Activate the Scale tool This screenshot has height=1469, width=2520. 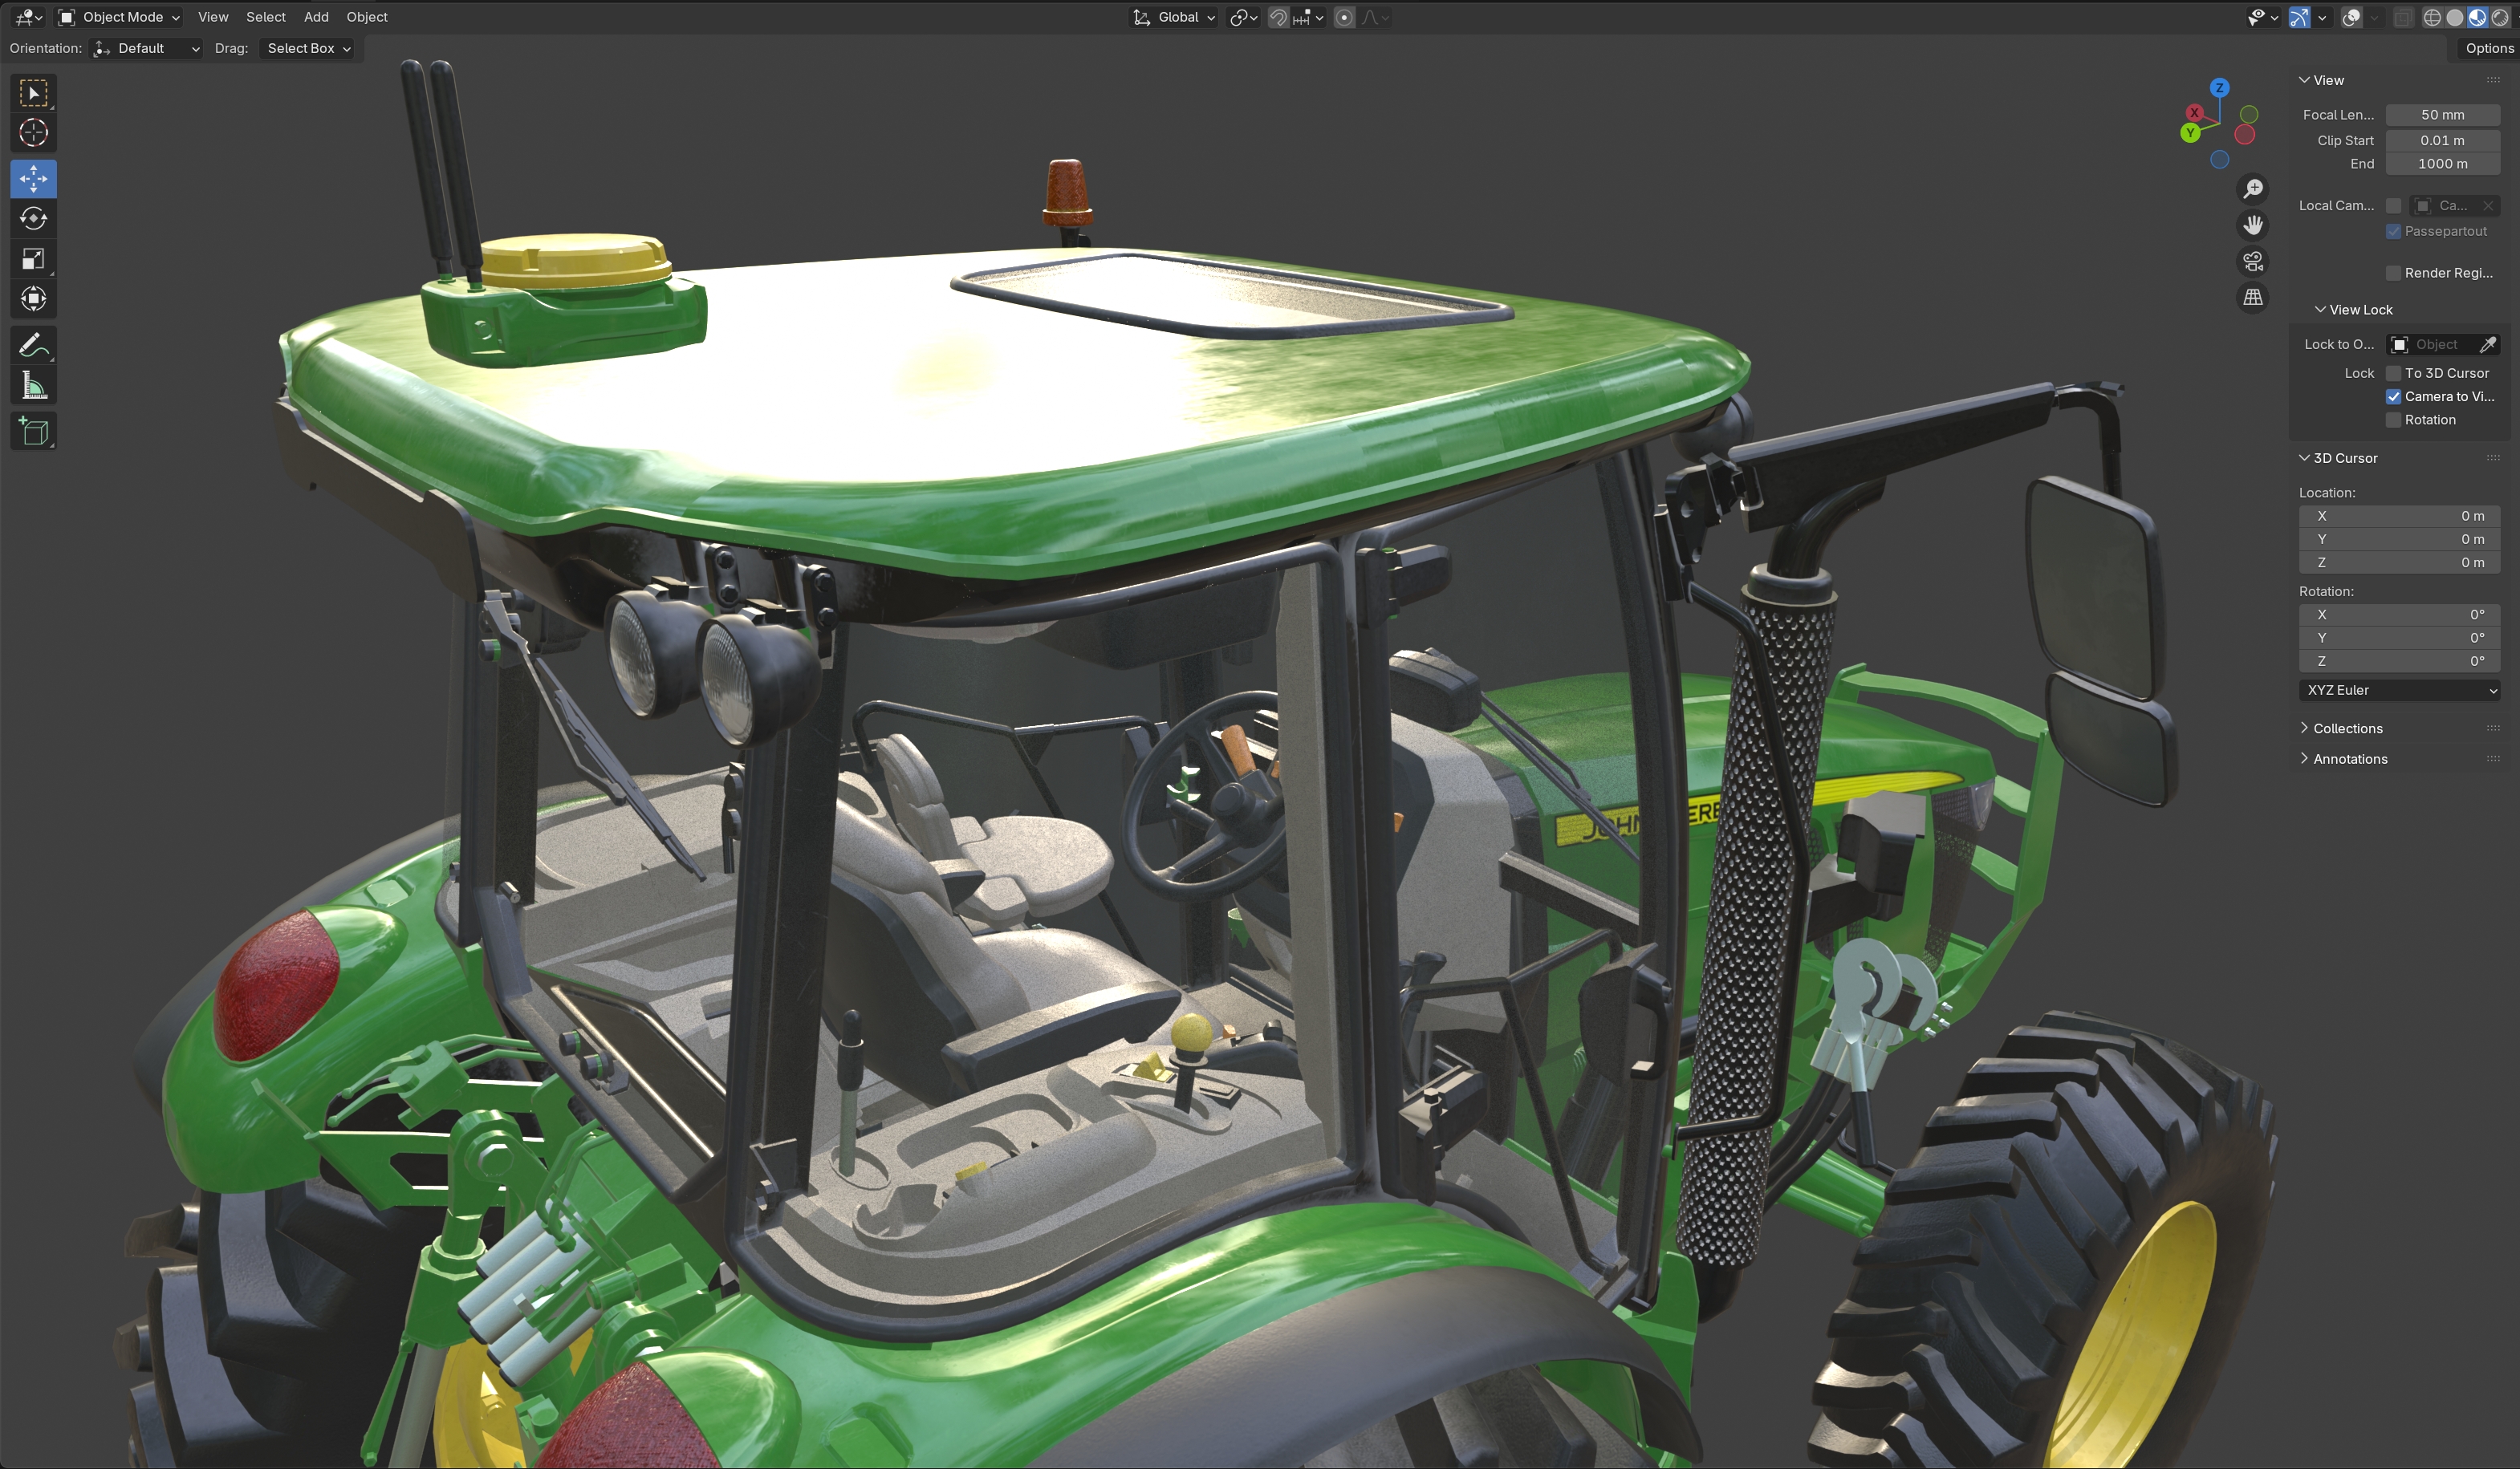pos(33,259)
